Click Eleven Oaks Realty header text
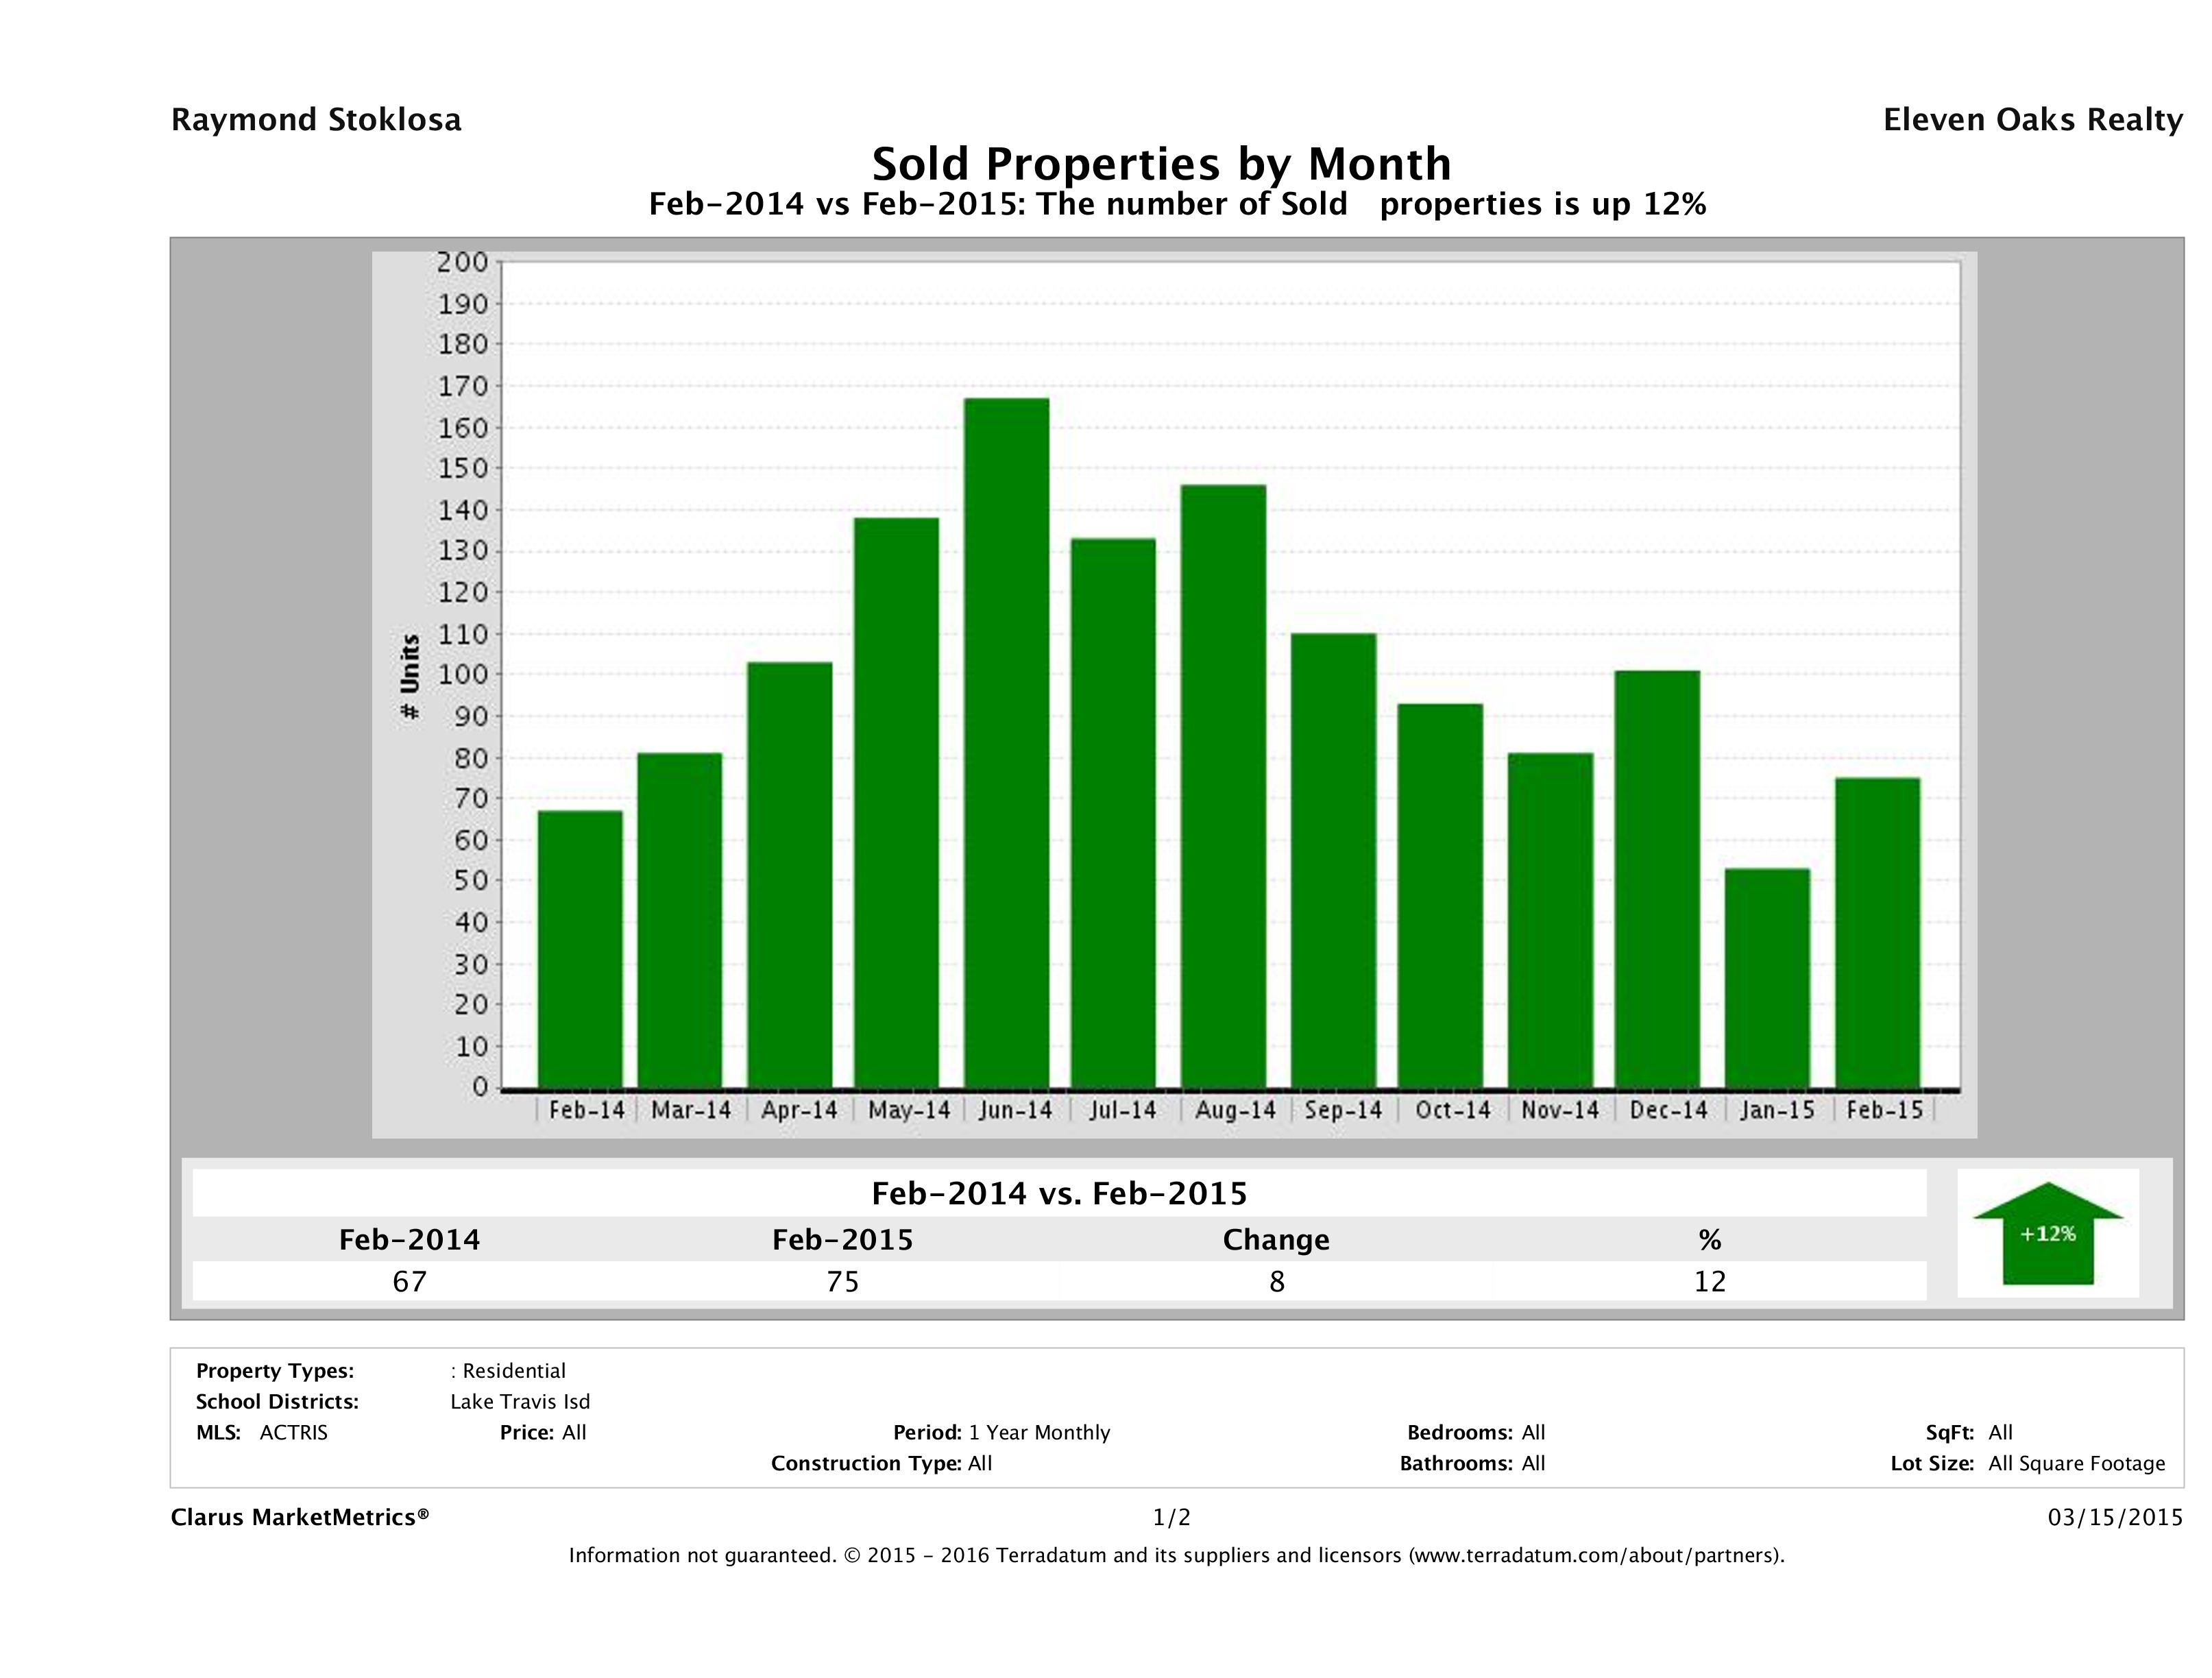 2032,120
